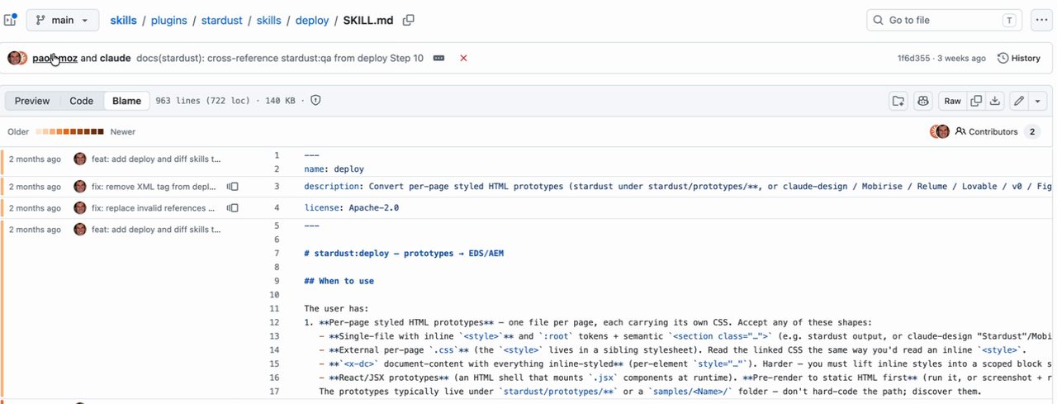1057x404 pixels.
Task: View blame prior to 'fix: replace invalid references' change
Action: [x=233, y=208]
